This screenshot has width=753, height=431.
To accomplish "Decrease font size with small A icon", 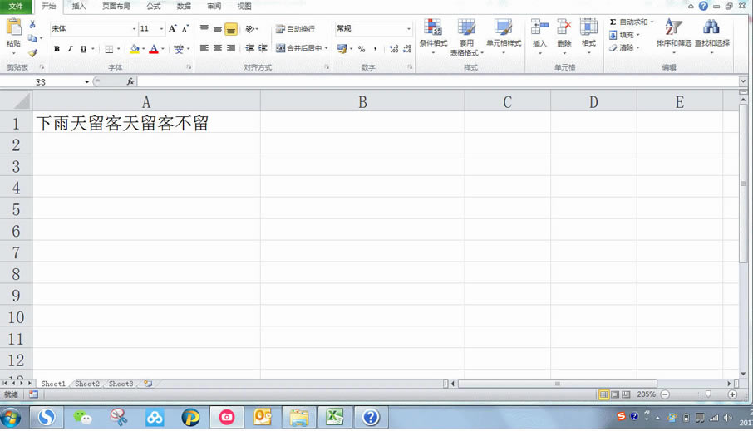I will (x=185, y=29).
